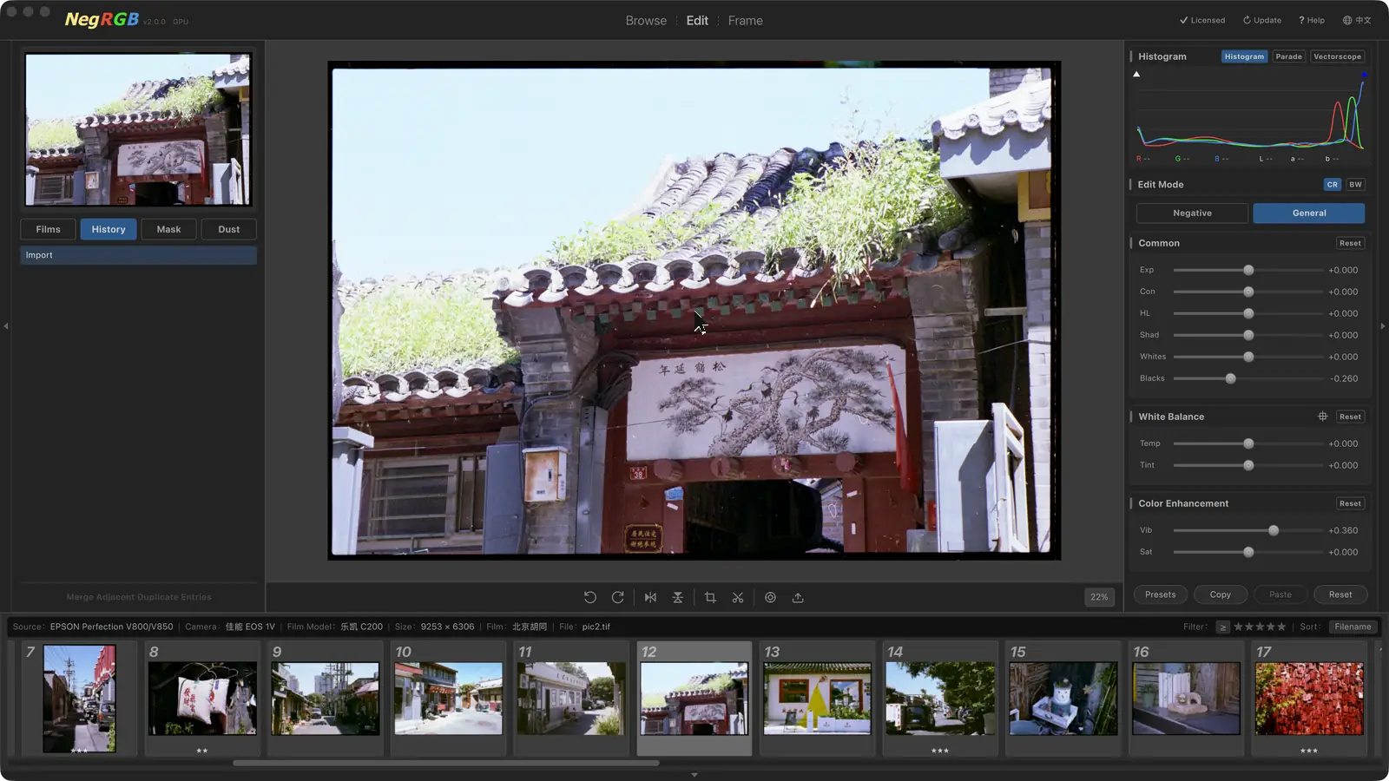Select Negative edit mode
The image size is (1389, 781).
tap(1192, 213)
